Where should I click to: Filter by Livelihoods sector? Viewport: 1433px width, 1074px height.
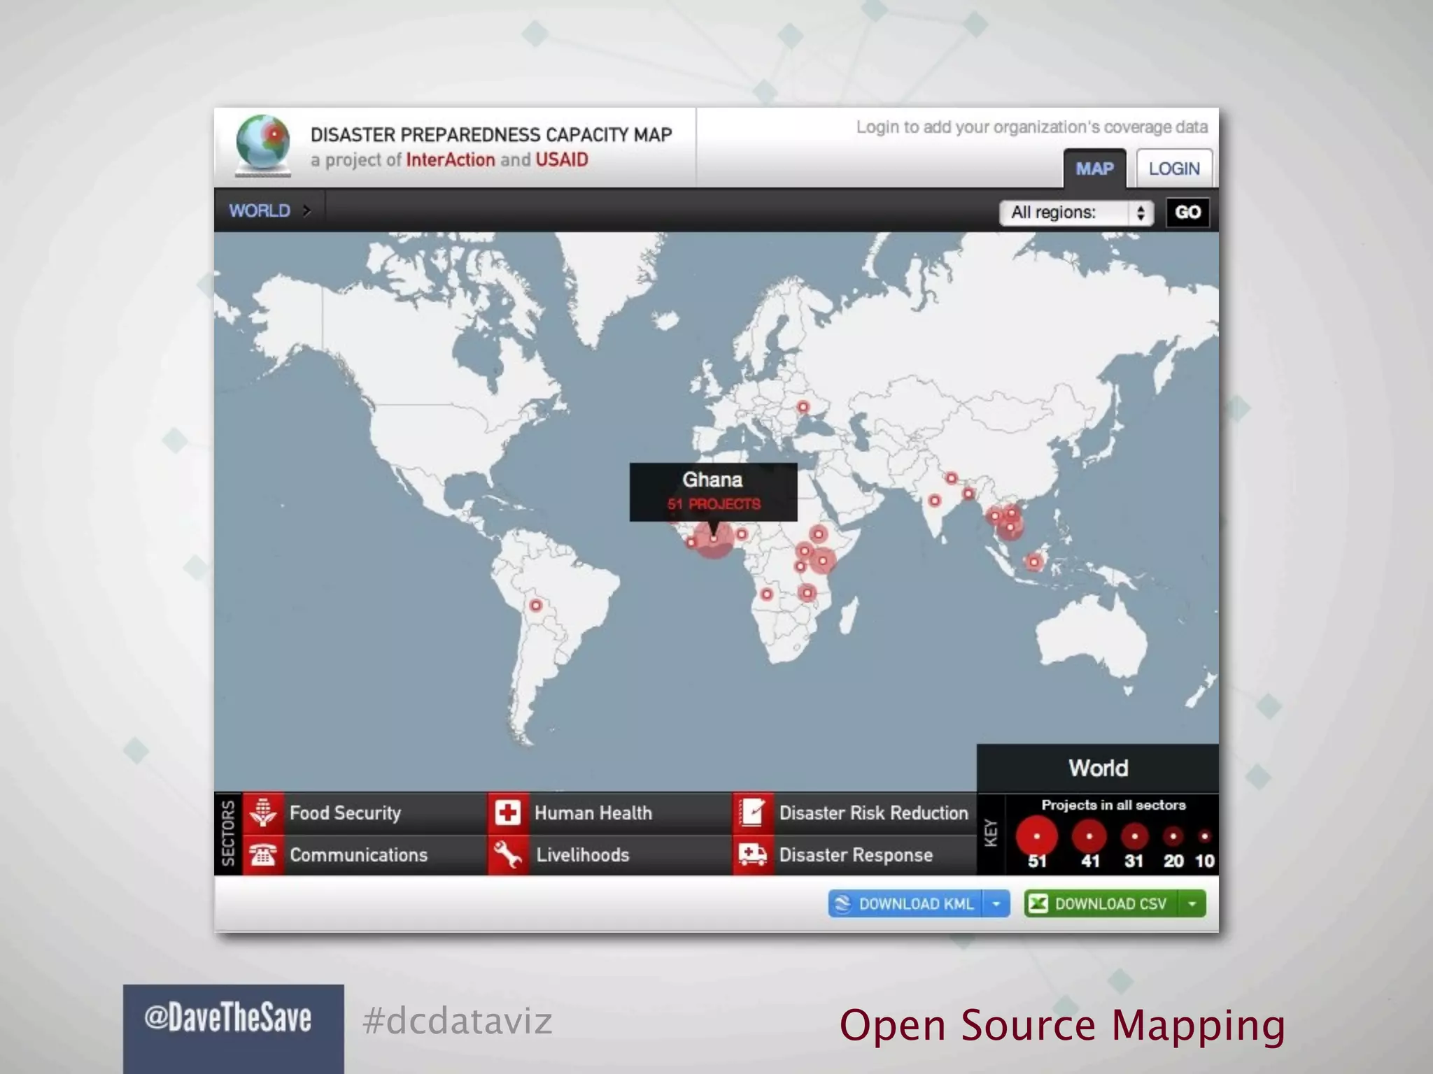tap(609, 854)
